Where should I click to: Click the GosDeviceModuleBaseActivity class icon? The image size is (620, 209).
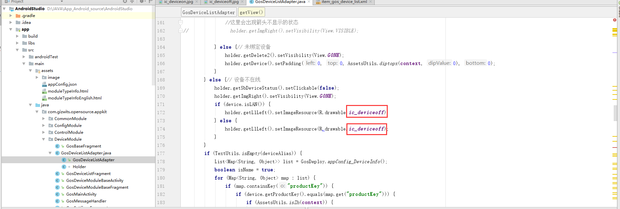click(57, 181)
